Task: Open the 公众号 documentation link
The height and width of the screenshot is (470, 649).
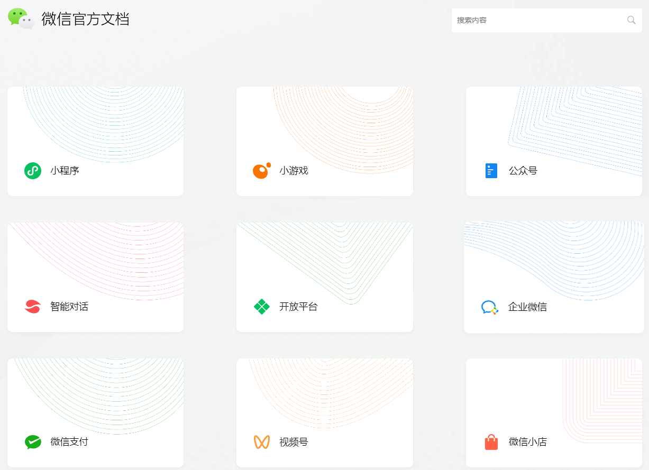Action: tap(523, 171)
